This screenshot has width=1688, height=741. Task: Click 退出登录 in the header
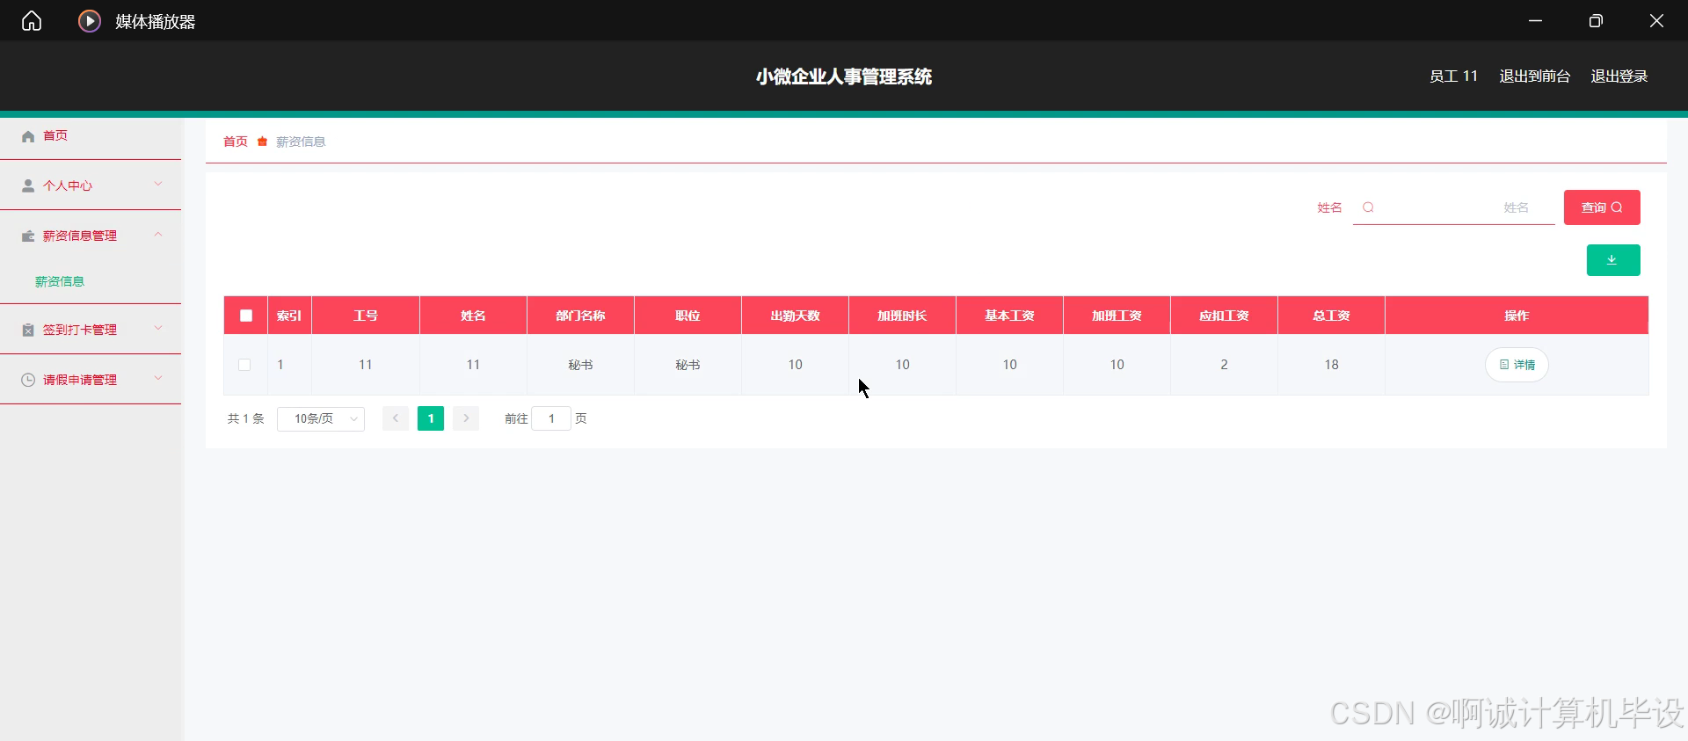click(x=1619, y=76)
